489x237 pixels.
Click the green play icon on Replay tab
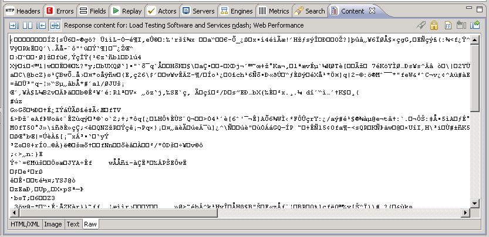(x=116, y=11)
